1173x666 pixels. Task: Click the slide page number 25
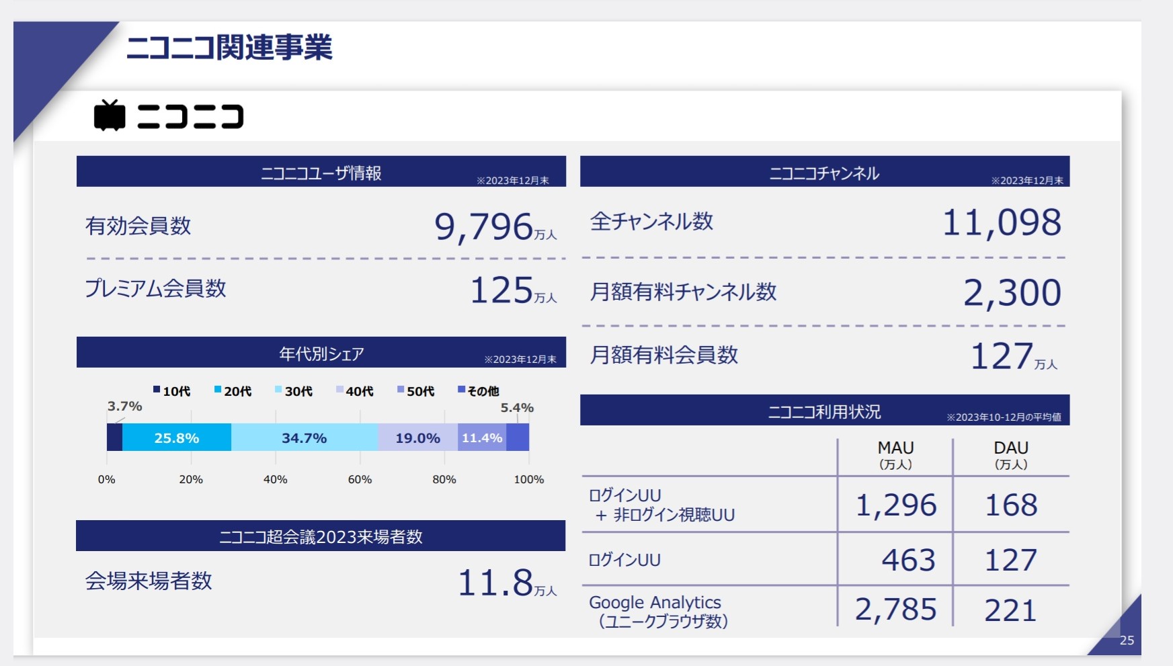tap(1127, 640)
